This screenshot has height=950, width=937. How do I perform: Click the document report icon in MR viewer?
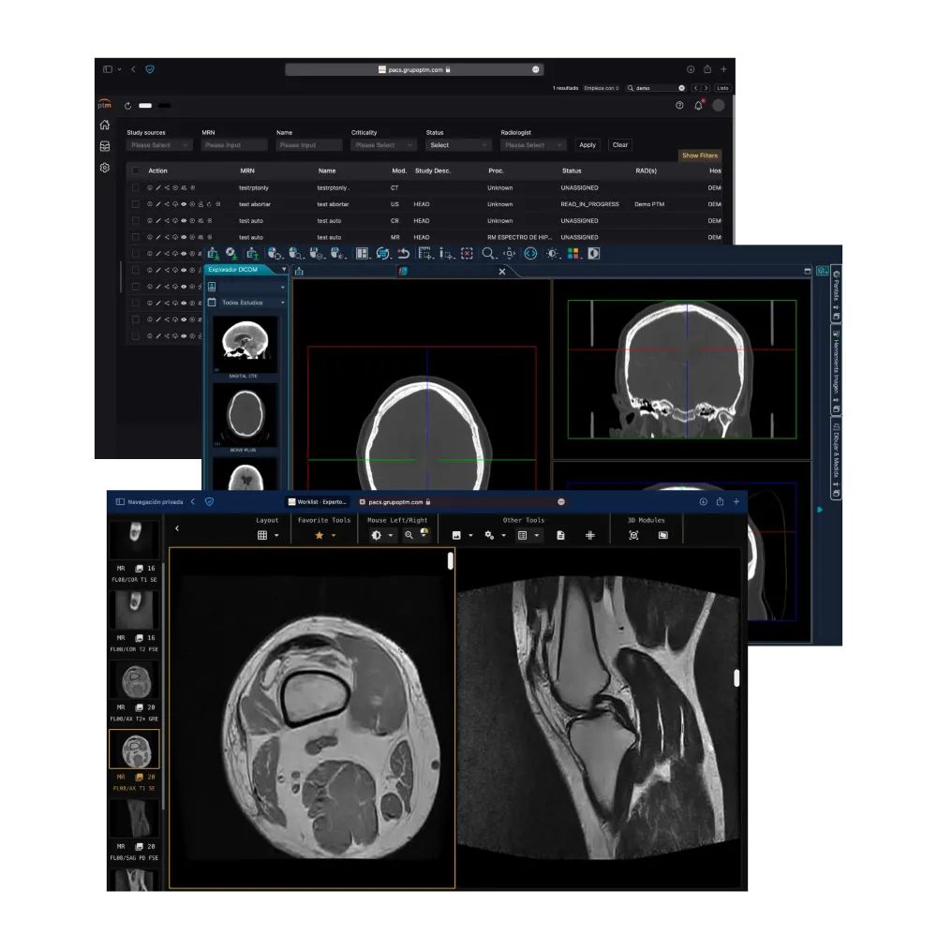[560, 535]
